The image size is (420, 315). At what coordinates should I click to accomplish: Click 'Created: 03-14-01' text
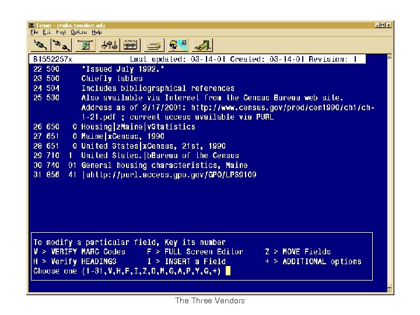267,59
